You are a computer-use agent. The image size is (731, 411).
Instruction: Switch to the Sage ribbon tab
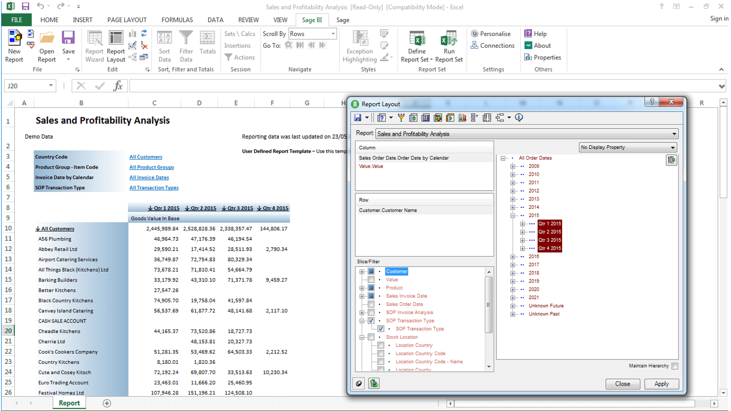tap(343, 20)
